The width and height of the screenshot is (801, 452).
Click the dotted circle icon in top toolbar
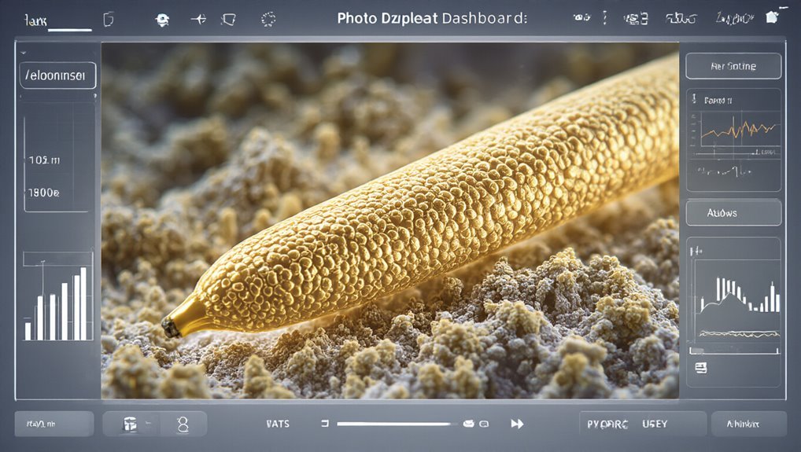(268, 19)
